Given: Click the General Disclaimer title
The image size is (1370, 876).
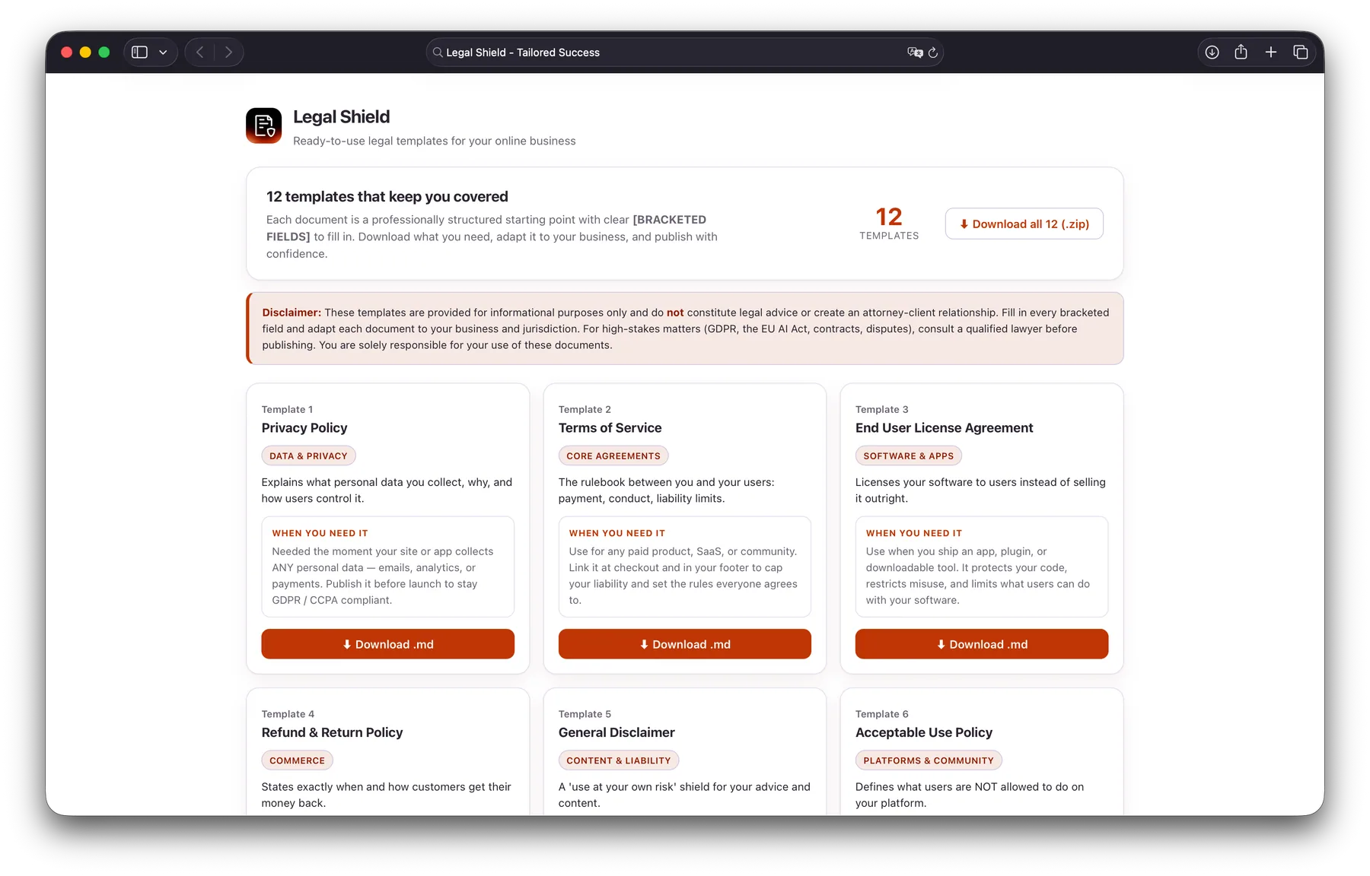Looking at the screenshot, I should [x=616, y=732].
